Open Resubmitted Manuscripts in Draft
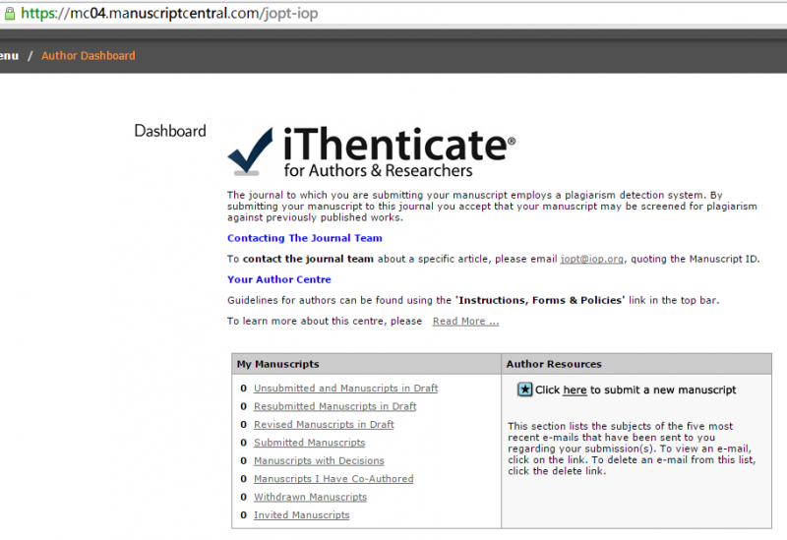 [334, 406]
